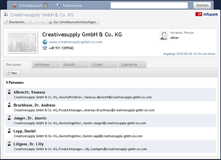Click email Lilly.Luetgens@creativesupply-gmbh-co.com

116,149
